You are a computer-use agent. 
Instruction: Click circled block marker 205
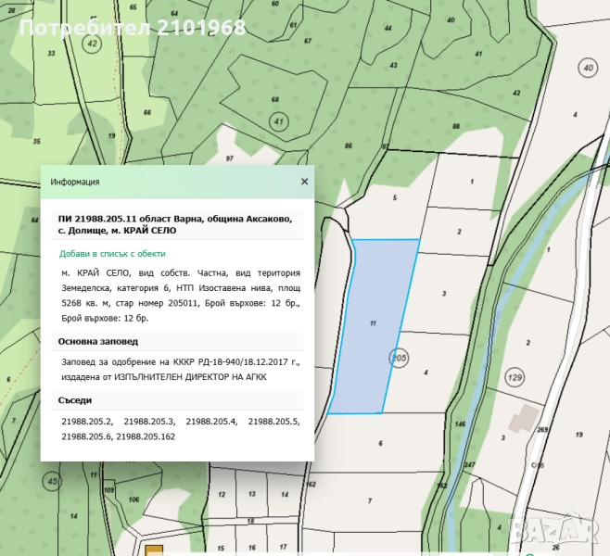399,358
